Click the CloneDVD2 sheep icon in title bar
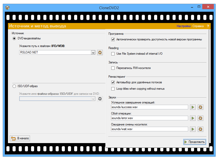221x162 pixels. [7, 7]
